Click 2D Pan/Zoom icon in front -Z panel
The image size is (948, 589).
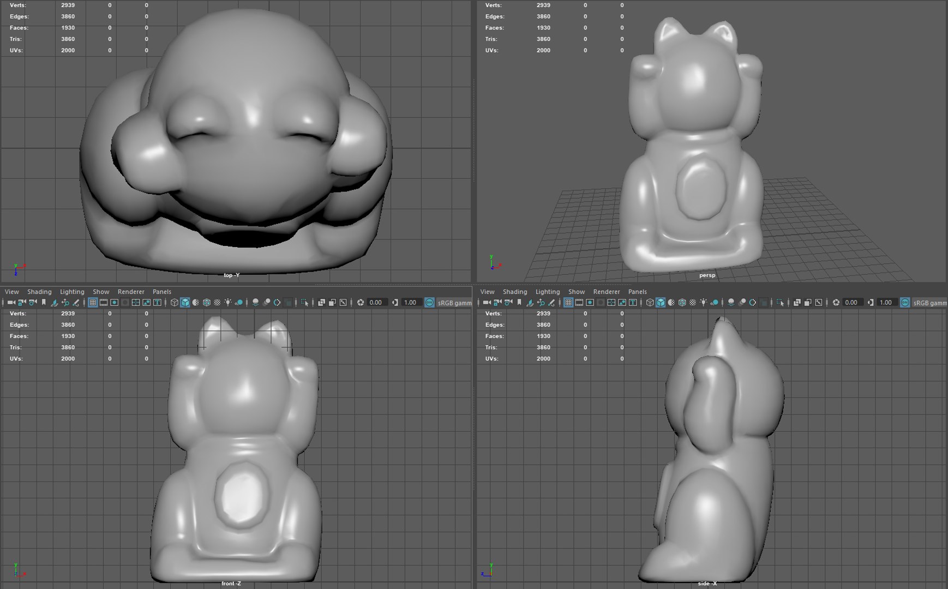pos(65,303)
